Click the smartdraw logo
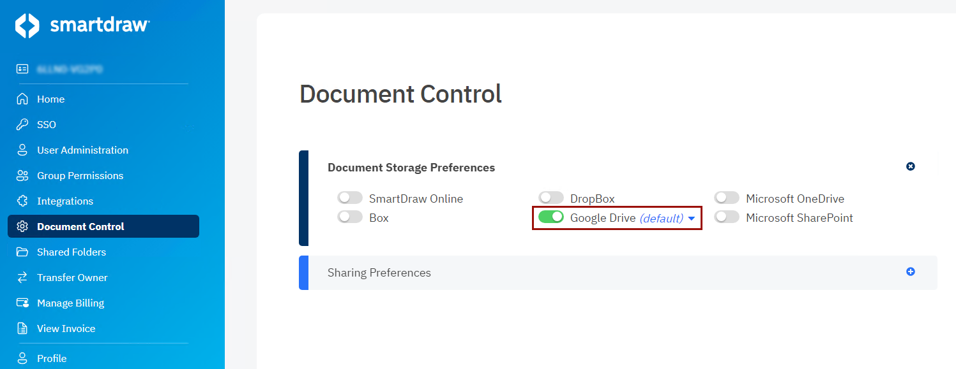956x369 pixels. coord(82,25)
